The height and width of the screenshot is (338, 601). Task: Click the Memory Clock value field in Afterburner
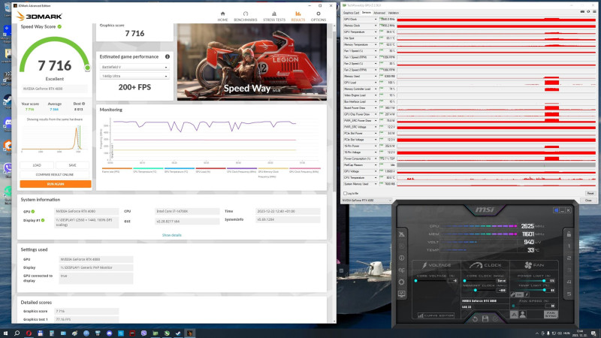502,290
